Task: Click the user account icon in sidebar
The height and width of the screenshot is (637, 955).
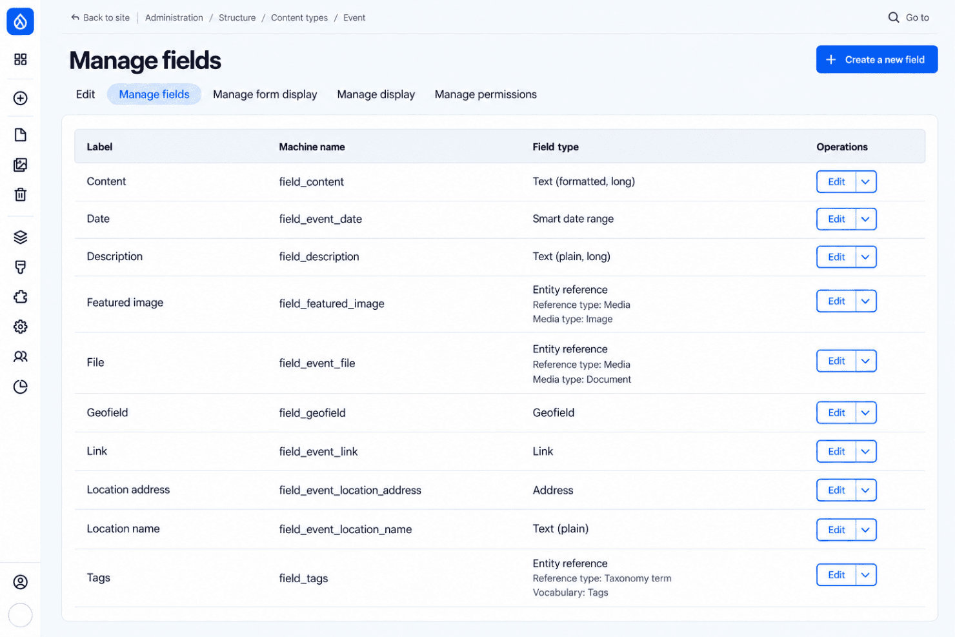Action: pos(21,582)
